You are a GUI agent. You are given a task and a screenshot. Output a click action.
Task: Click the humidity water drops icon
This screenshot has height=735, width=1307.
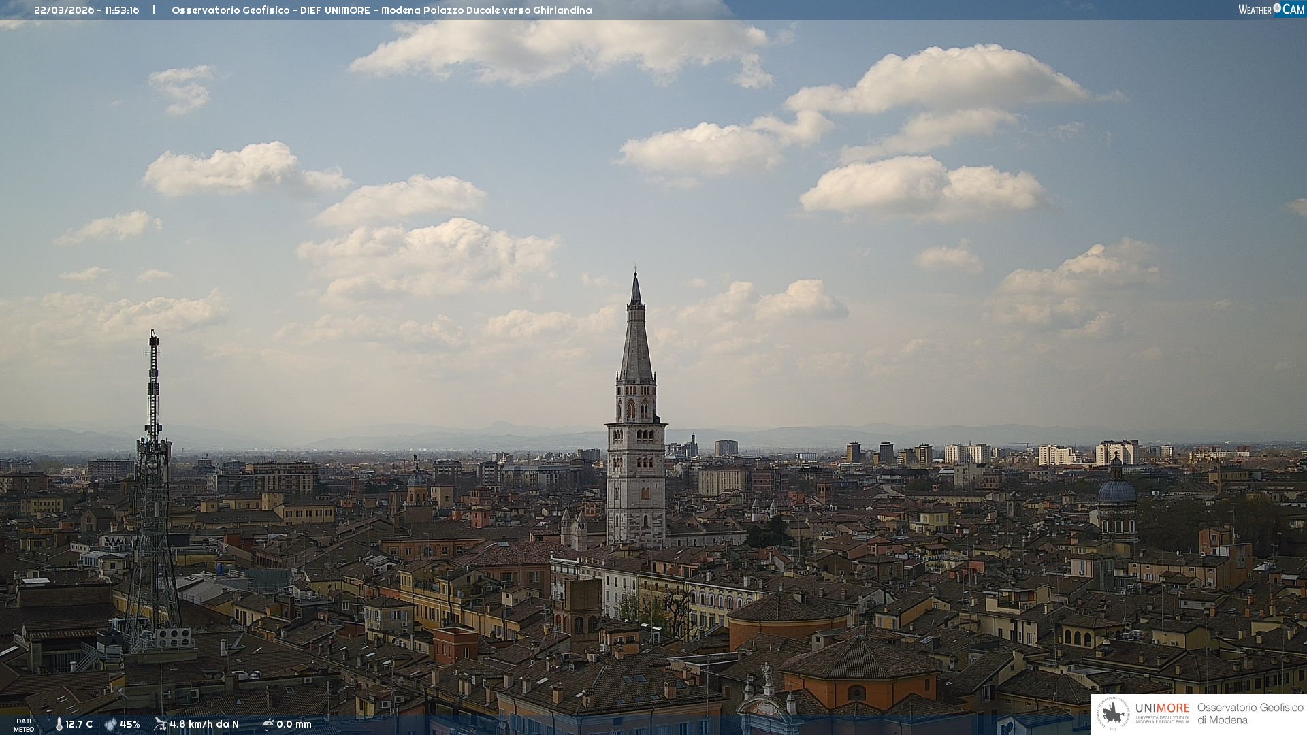[x=110, y=724]
